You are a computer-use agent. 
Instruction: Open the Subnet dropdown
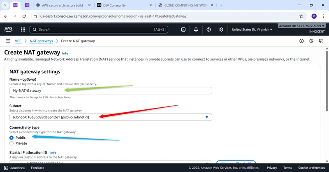click(111, 117)
